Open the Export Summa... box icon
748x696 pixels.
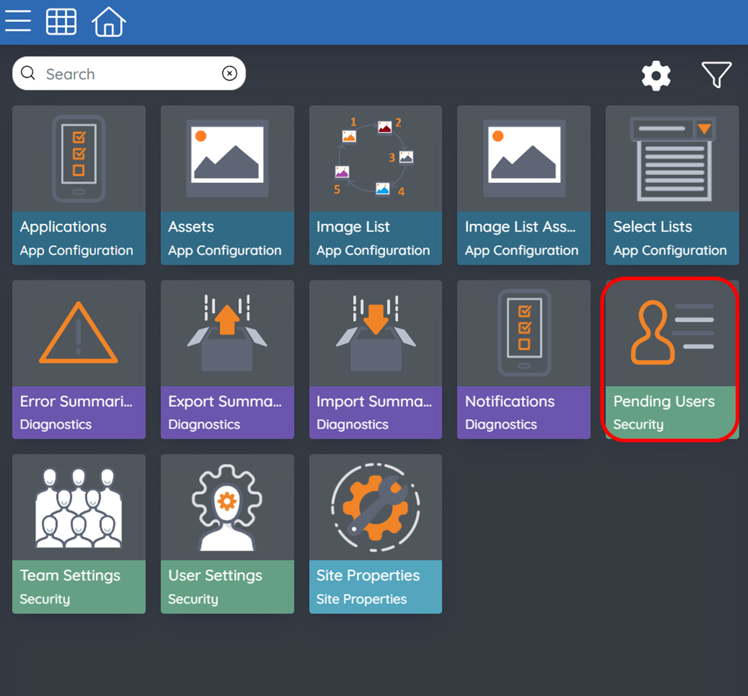[x=227, y=332]
